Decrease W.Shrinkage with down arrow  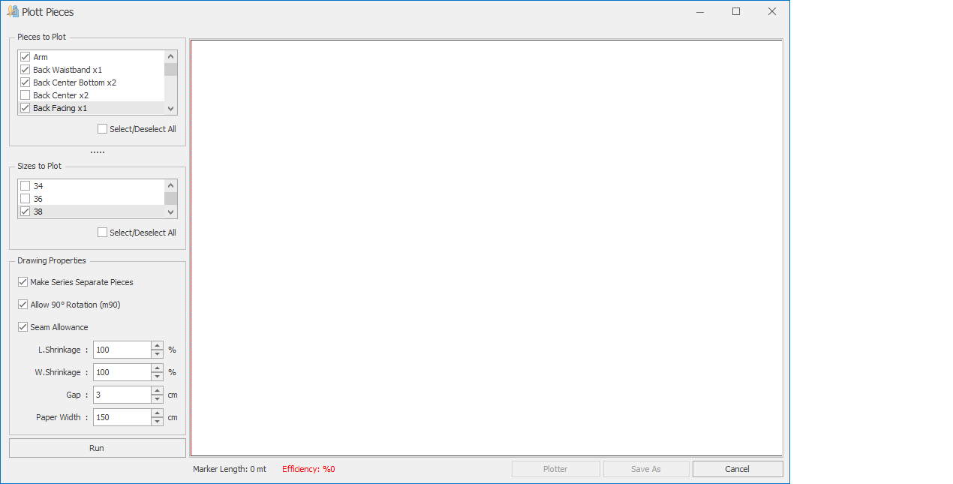(157, 376)
